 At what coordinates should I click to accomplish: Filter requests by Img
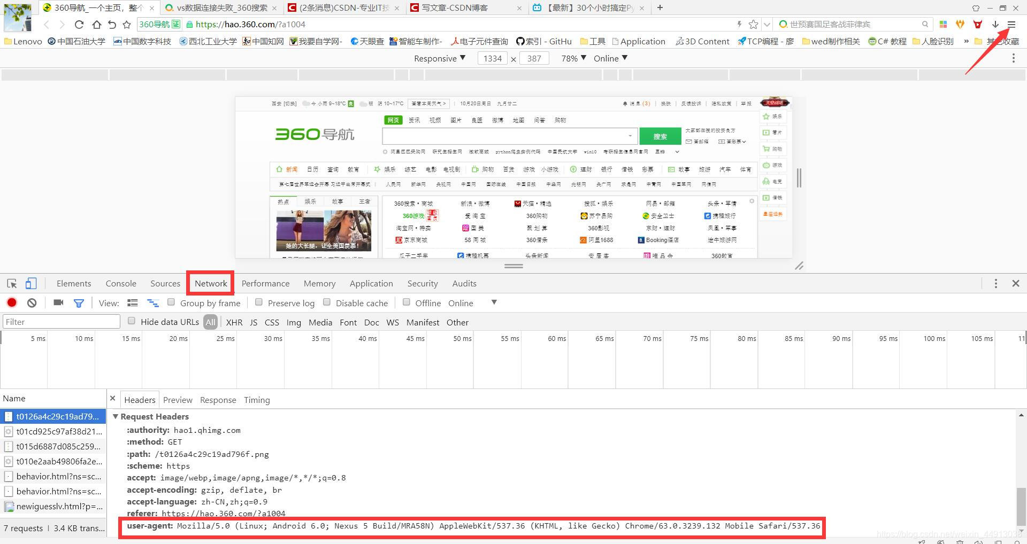coord(294,322)
